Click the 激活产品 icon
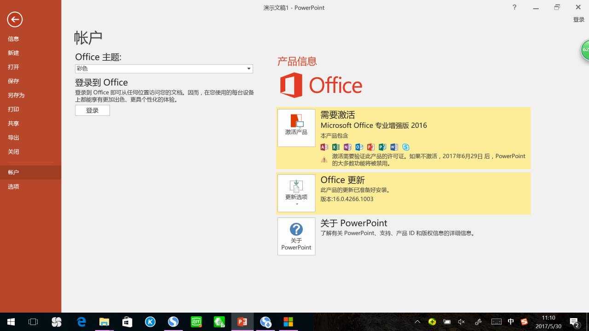The image size is (589, 331). click(x=296, y=127)
